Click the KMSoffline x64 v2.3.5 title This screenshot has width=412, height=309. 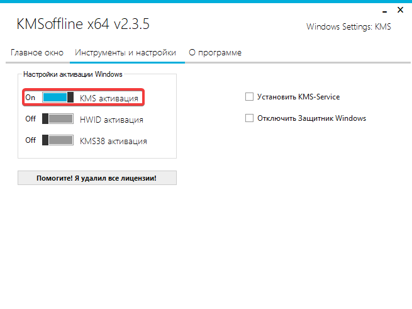tap(82, 24)
